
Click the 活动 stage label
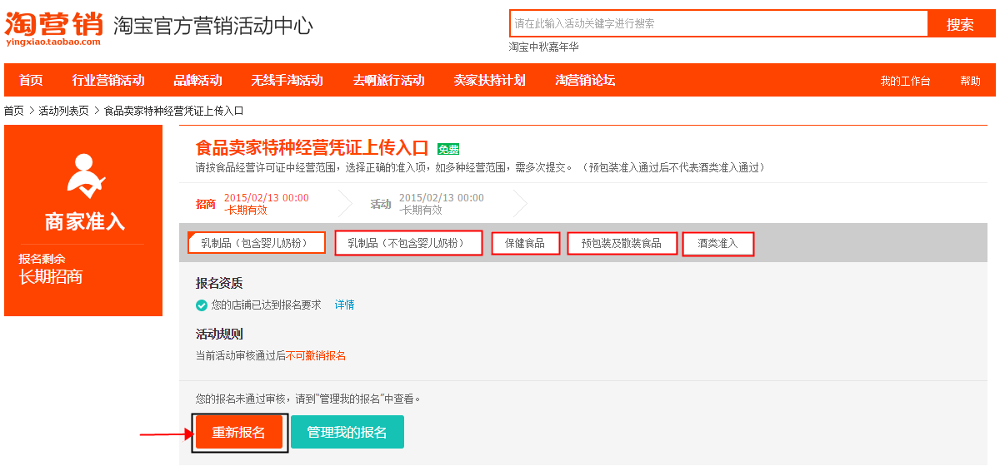tap(381, 205)
